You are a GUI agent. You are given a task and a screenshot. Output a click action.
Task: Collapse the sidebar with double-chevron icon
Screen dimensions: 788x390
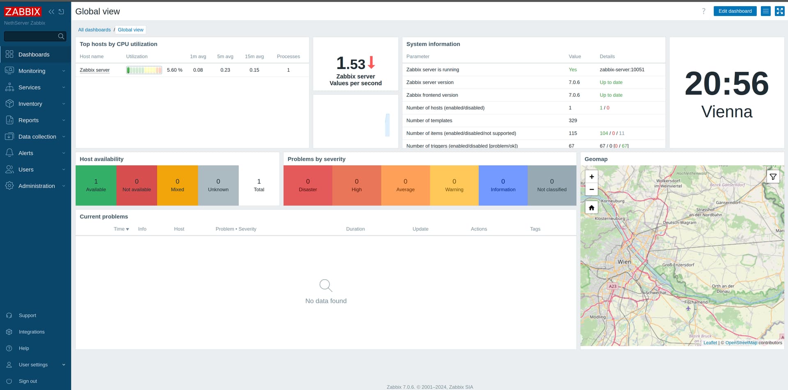point(51,11)
